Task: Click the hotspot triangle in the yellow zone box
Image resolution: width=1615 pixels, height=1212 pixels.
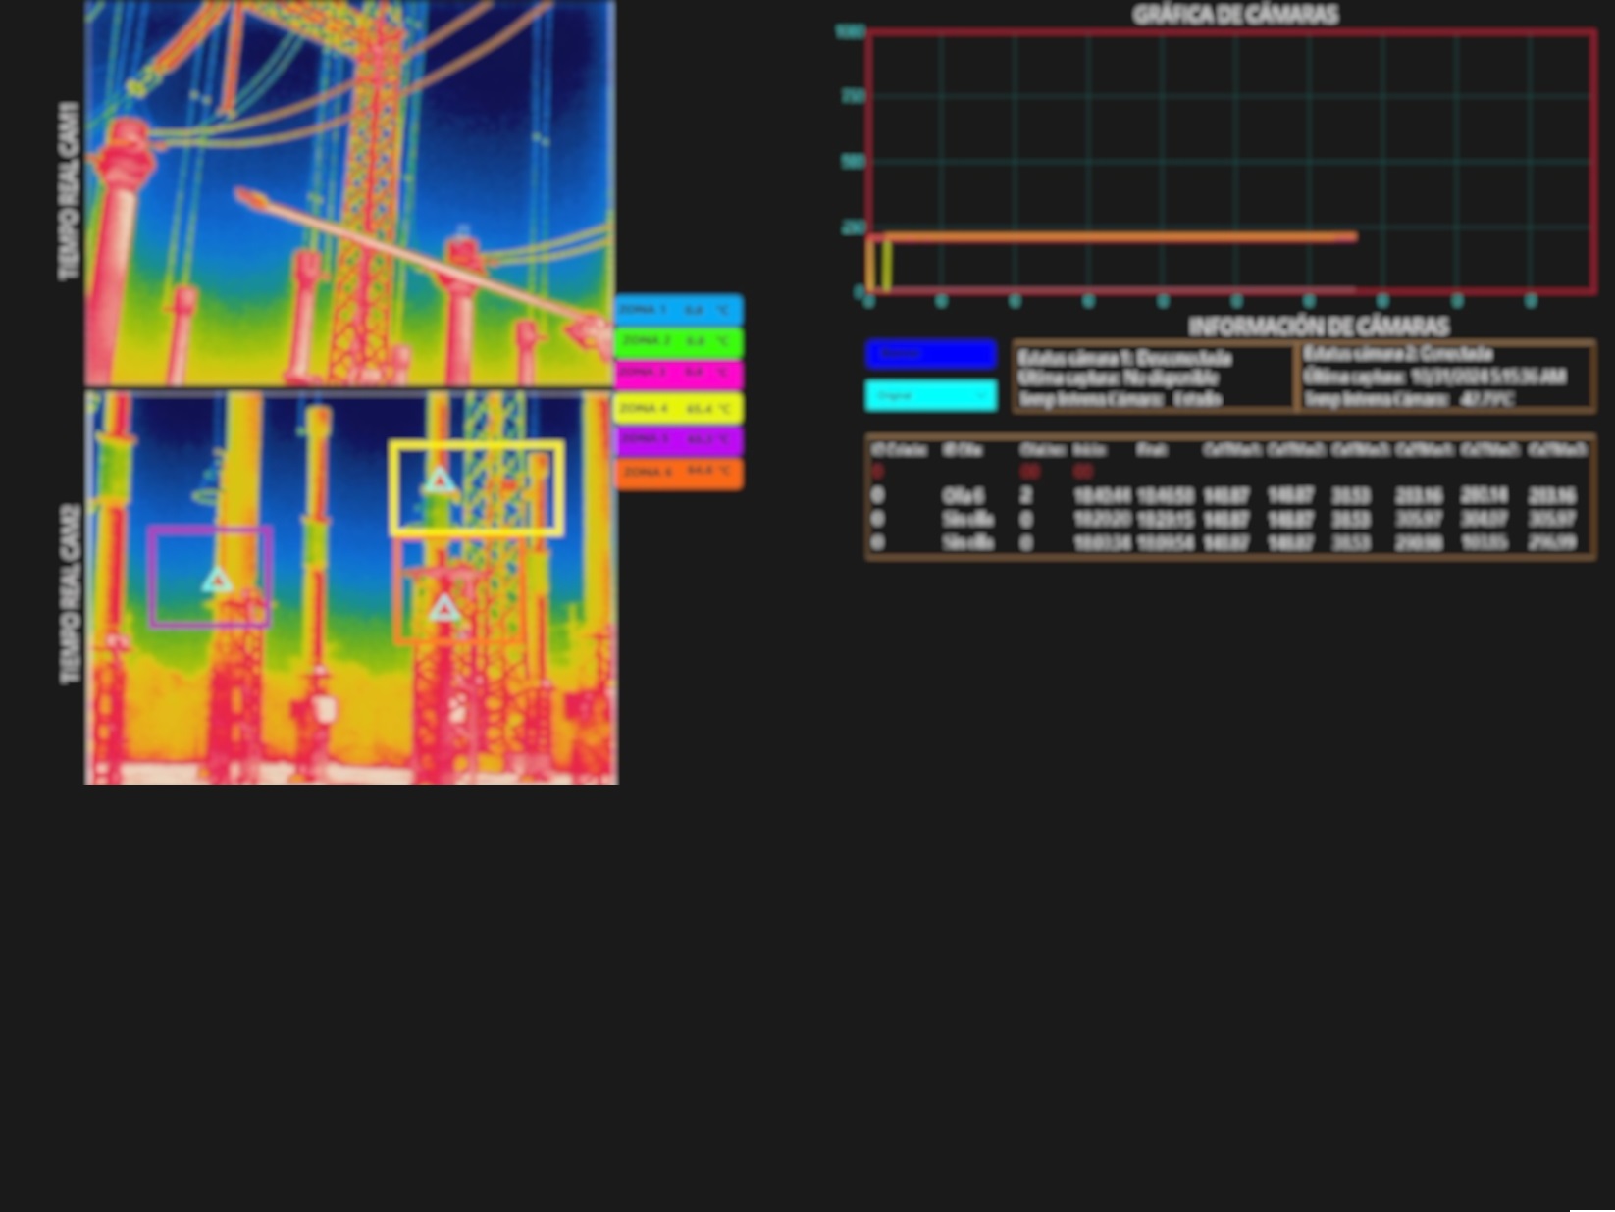Action: pyautogui.click(x=439, y=480)
